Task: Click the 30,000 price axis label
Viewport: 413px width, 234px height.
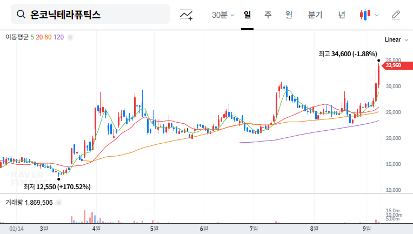Action: [393, 86]
